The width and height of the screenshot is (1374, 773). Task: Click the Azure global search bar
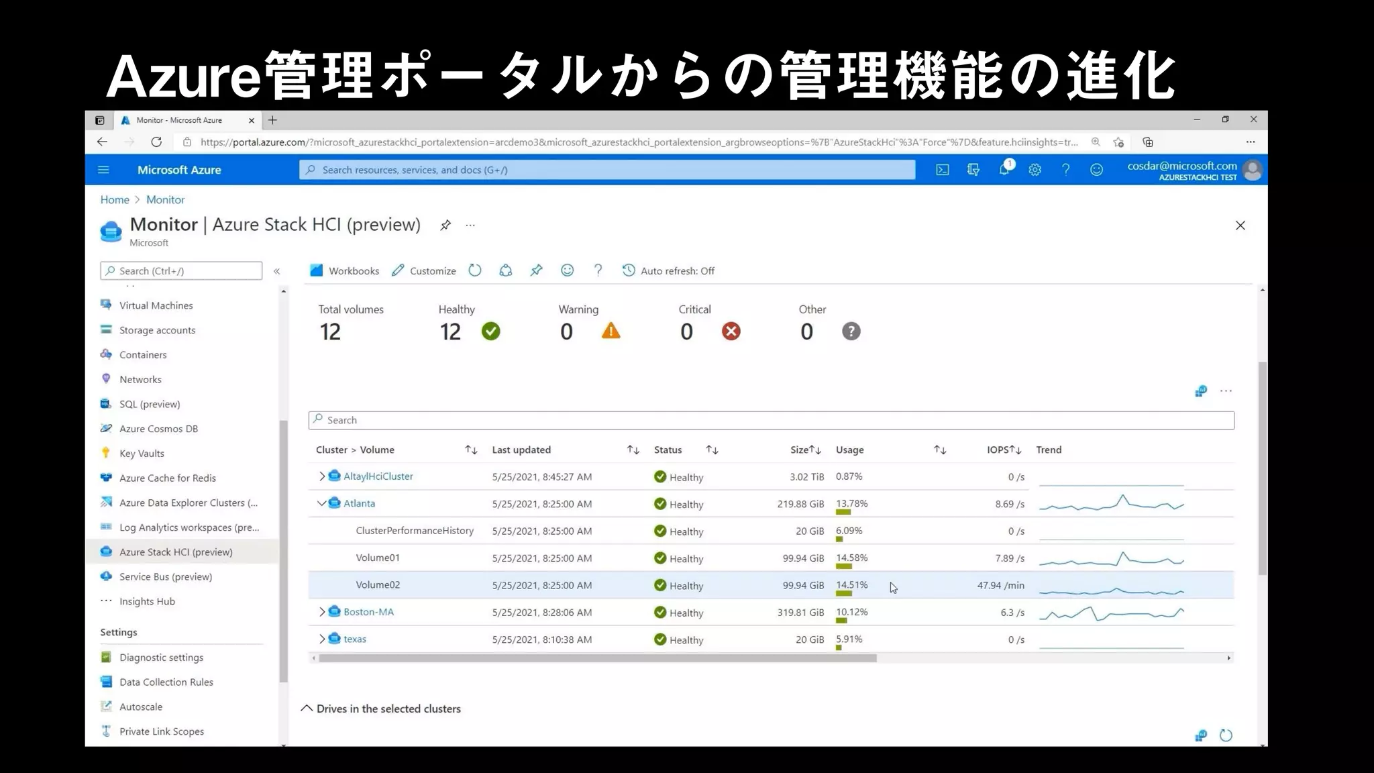(607, 170)
